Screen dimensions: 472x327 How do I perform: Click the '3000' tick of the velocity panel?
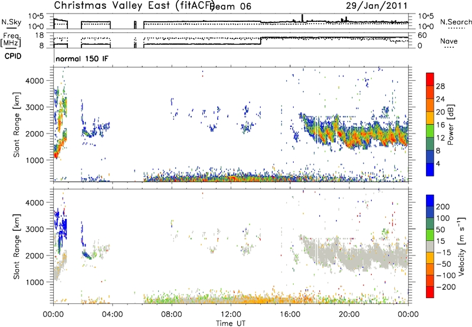point(35,229)
